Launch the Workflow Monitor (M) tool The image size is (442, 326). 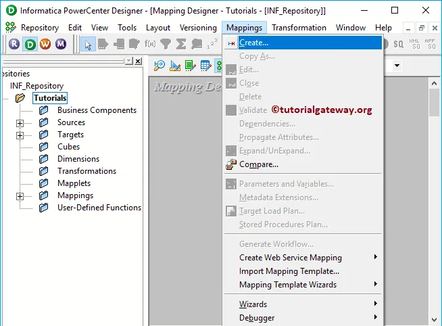coord(61,44)
